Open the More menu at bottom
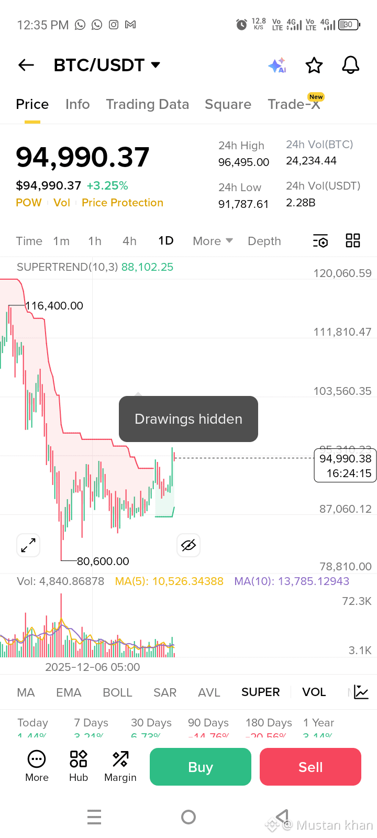The image size is (377, 838). pyautogui.click(x=37, y=766)
